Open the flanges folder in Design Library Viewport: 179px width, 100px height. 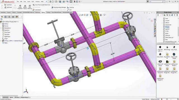tap(166, 27)
